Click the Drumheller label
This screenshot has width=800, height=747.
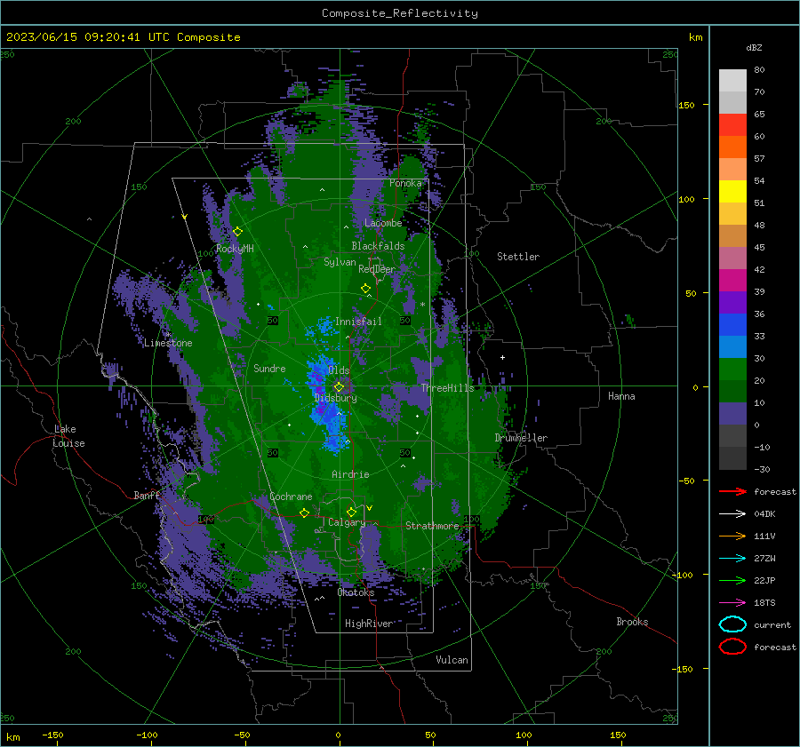click(521, 438)
